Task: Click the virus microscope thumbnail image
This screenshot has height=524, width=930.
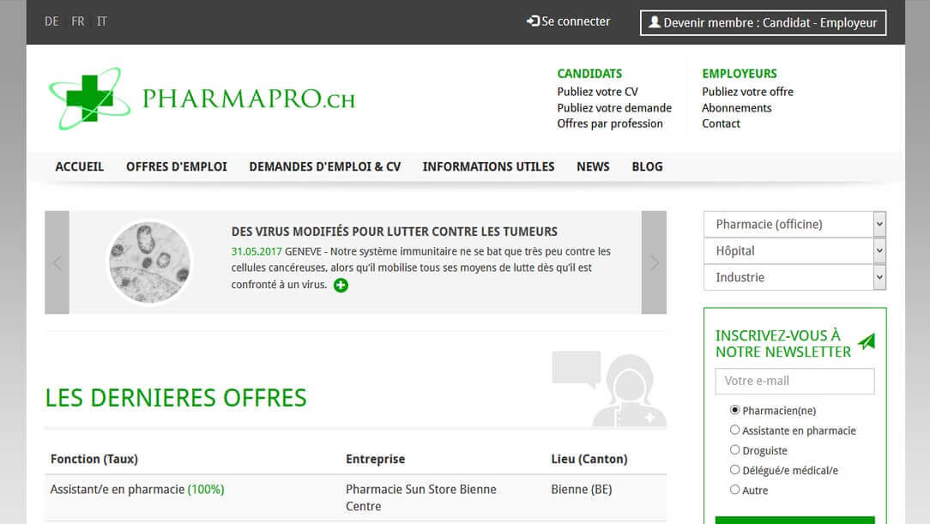Action: (x=149, y=262)
